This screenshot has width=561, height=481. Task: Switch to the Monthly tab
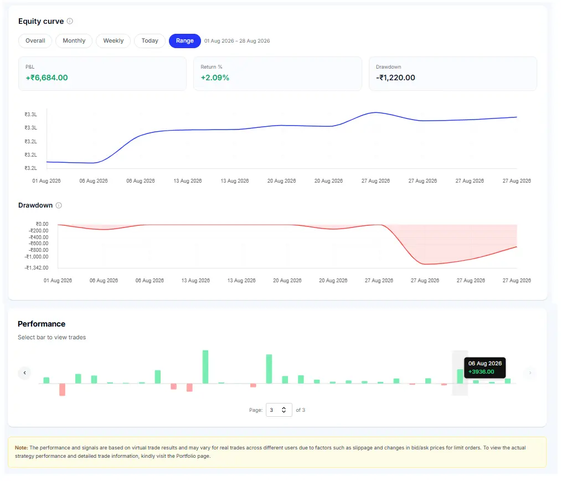pyautogui.click(x=74, y=41)
